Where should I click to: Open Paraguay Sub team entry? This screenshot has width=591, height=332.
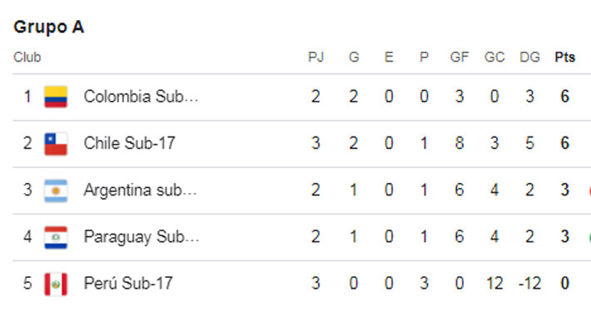(x=142, y=236)
